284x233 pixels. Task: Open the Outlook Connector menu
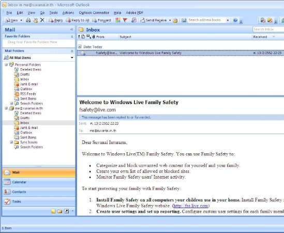click(94, 13)
